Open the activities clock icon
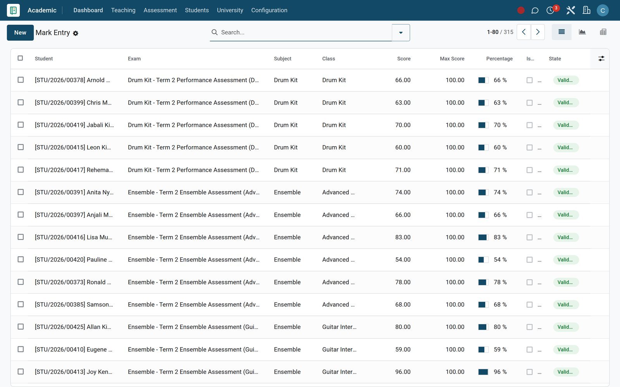Viewport: 620px width, 387px height. [550, 10]
